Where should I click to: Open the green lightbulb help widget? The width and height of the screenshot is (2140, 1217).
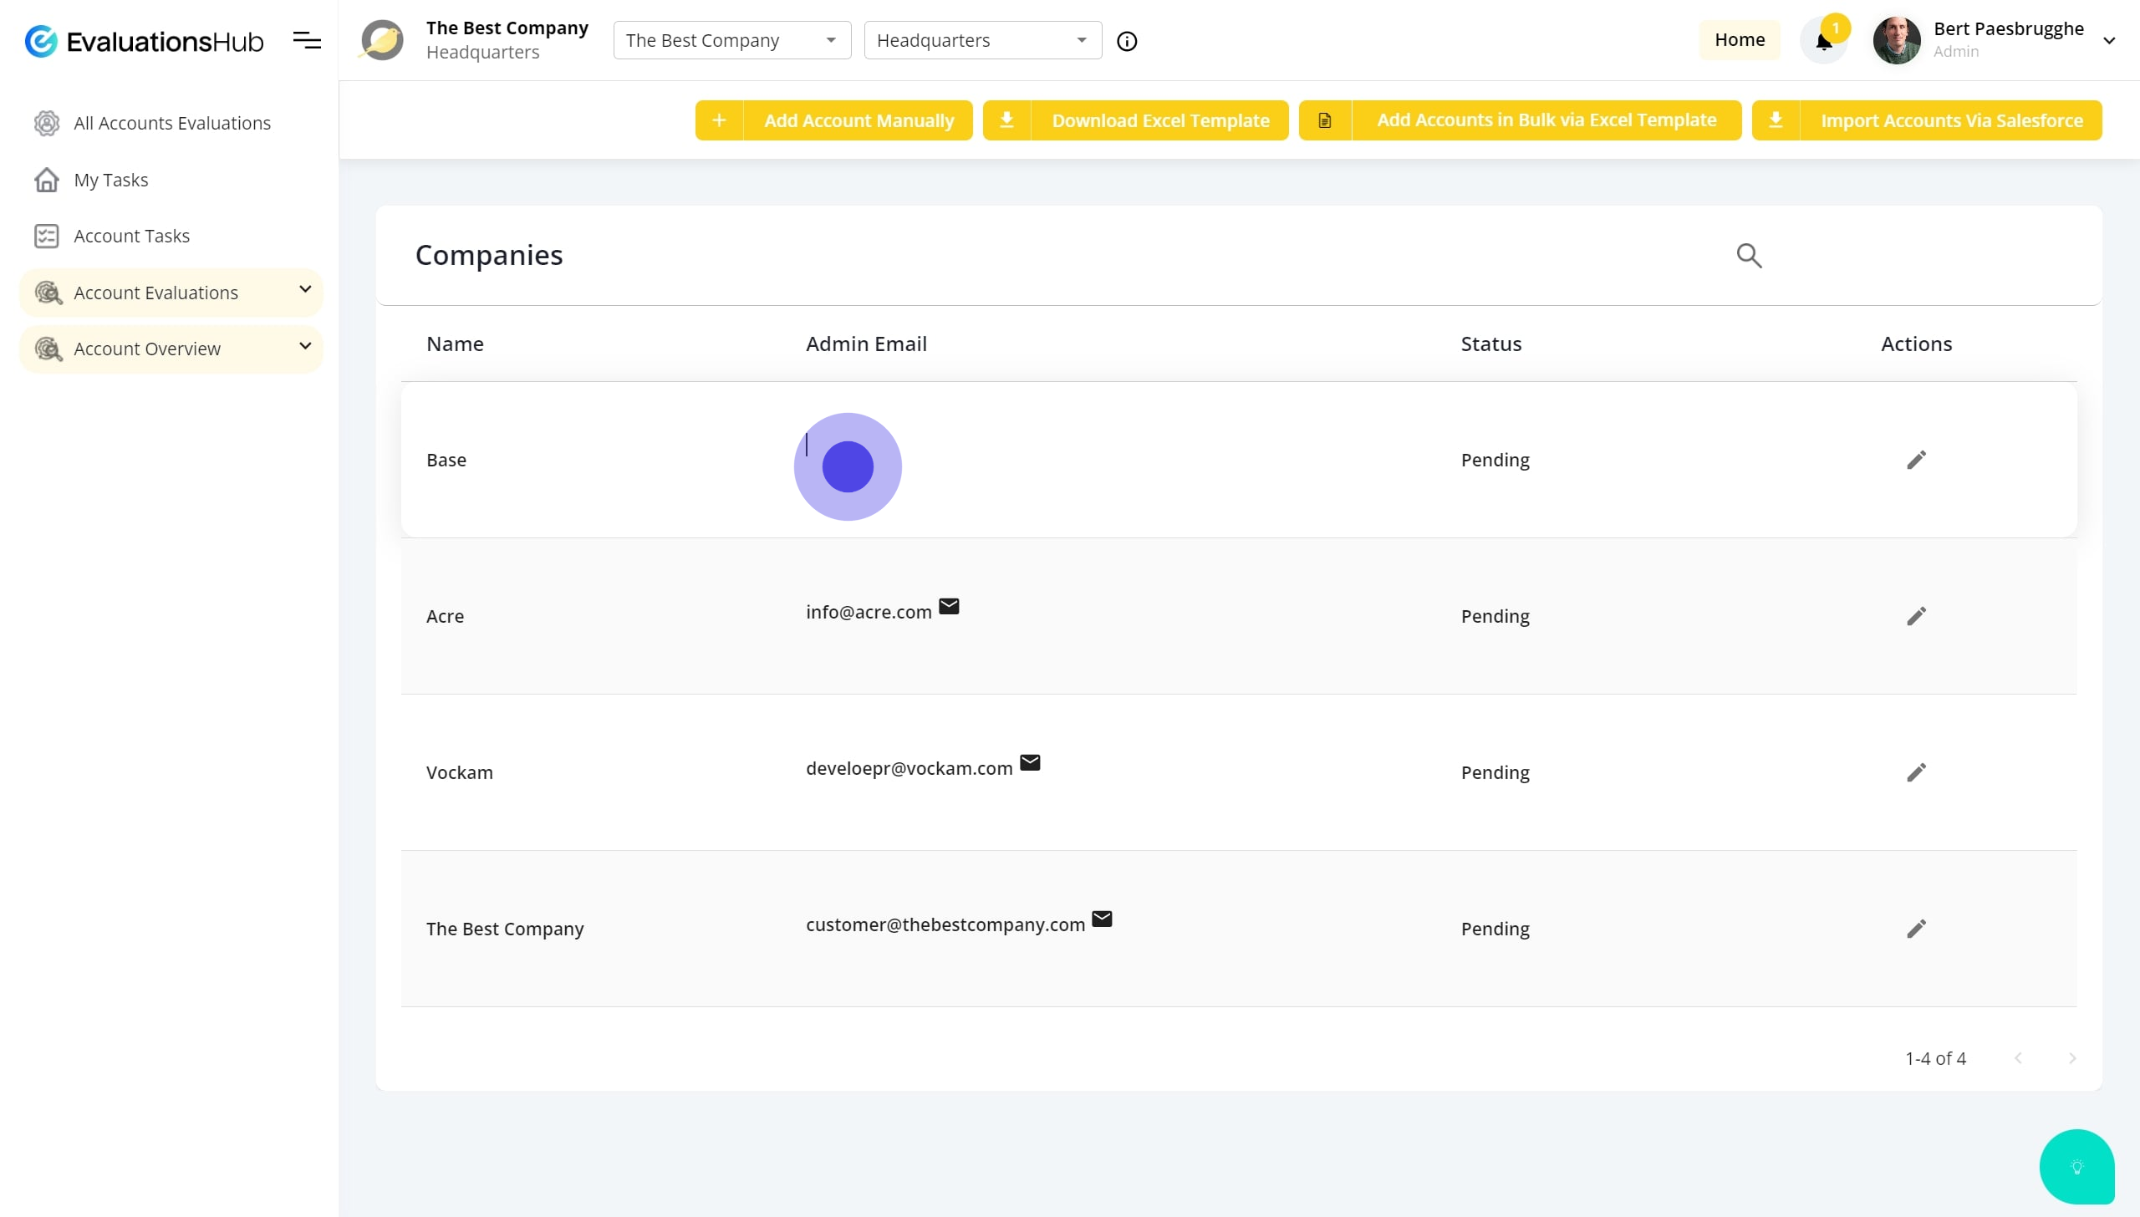pyautogui.click(x=2076, y=1167)
